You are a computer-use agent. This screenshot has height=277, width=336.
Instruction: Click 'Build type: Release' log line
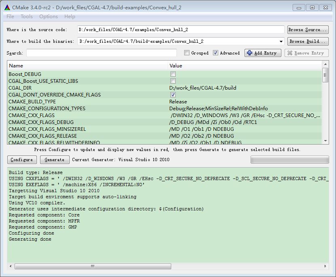[36, 172]
